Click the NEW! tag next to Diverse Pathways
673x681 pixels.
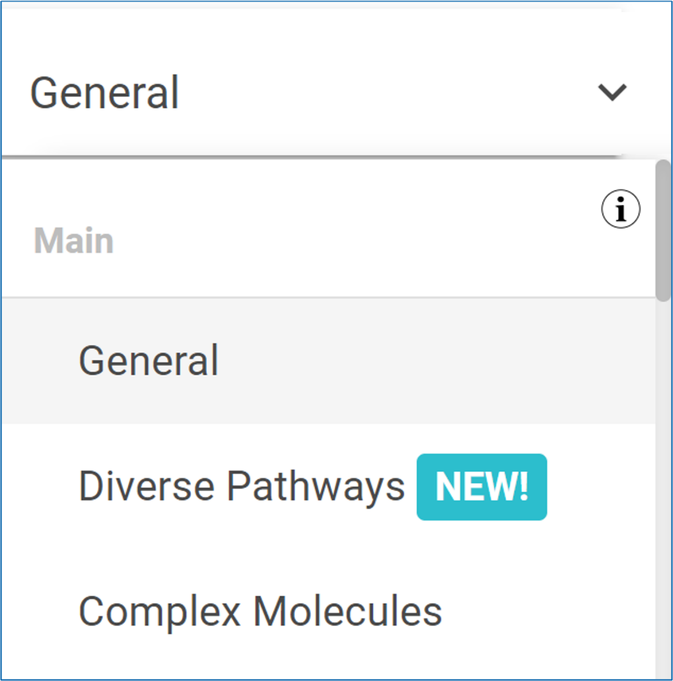point(482,487)
